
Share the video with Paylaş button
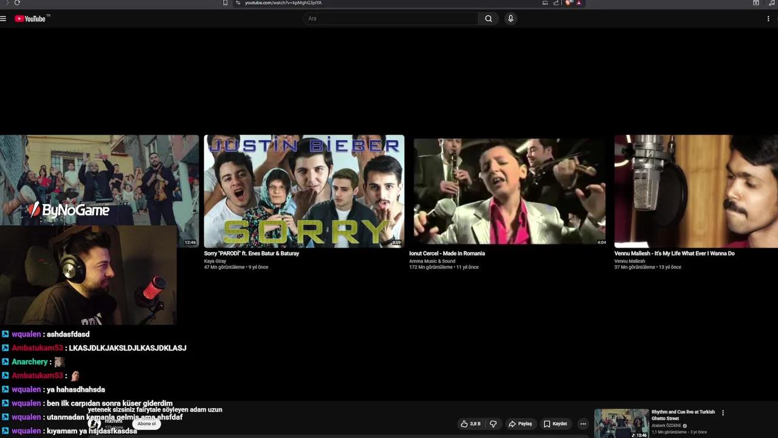pyautogui.click(x=520, y=424)
